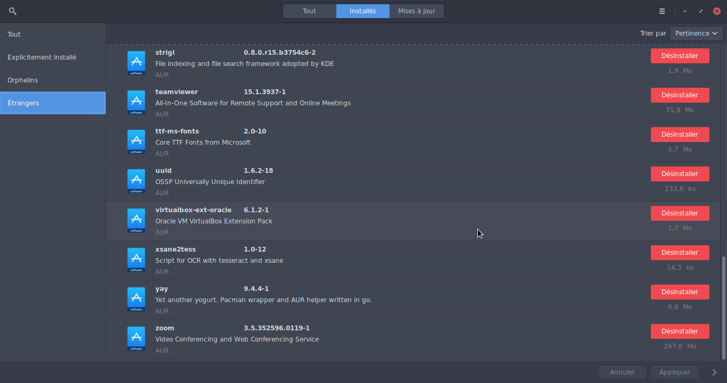The image size is (727, 383).
Task: Open the search magnifier icon
Action: click(x=13, y=11)
